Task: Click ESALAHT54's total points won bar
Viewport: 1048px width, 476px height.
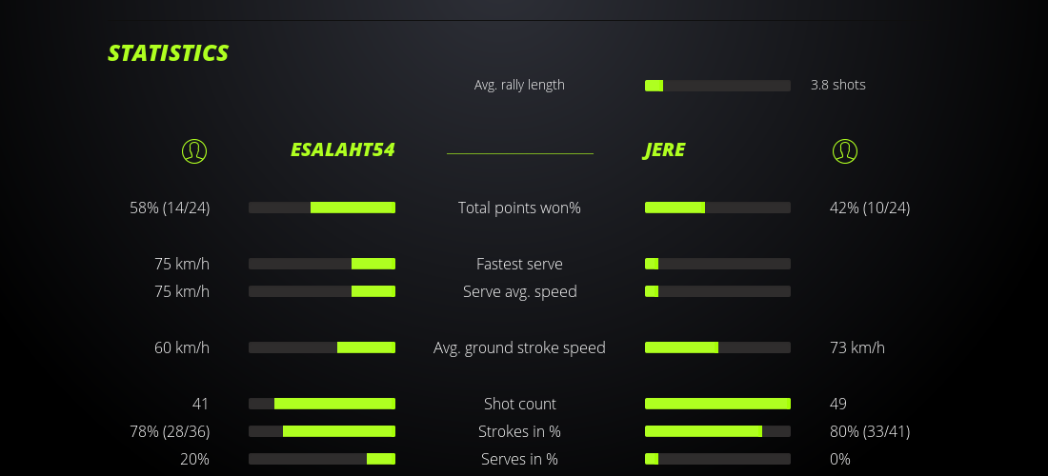Action: coord(322,208)
